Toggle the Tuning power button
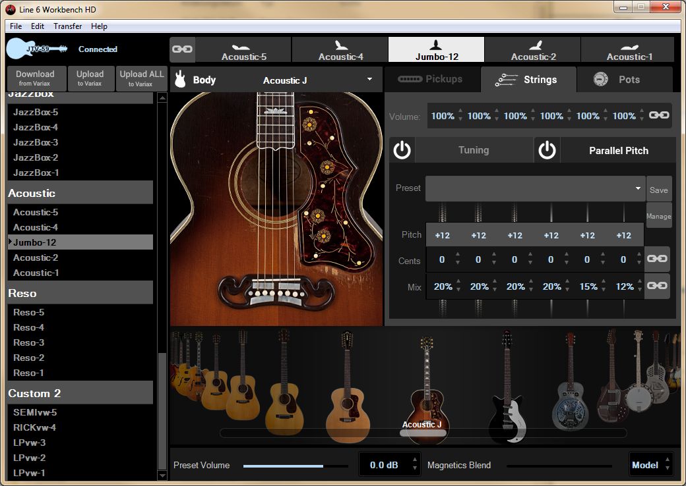Viewport: 686px width, 486px height. 402,150
